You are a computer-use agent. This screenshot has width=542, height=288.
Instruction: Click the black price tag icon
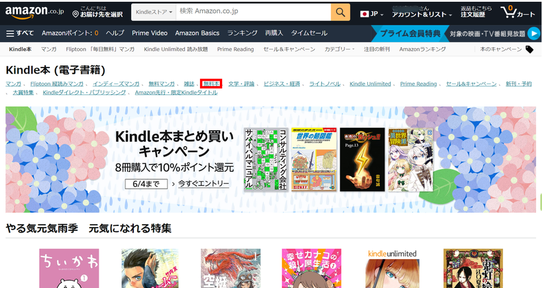(x=529, y=49)
